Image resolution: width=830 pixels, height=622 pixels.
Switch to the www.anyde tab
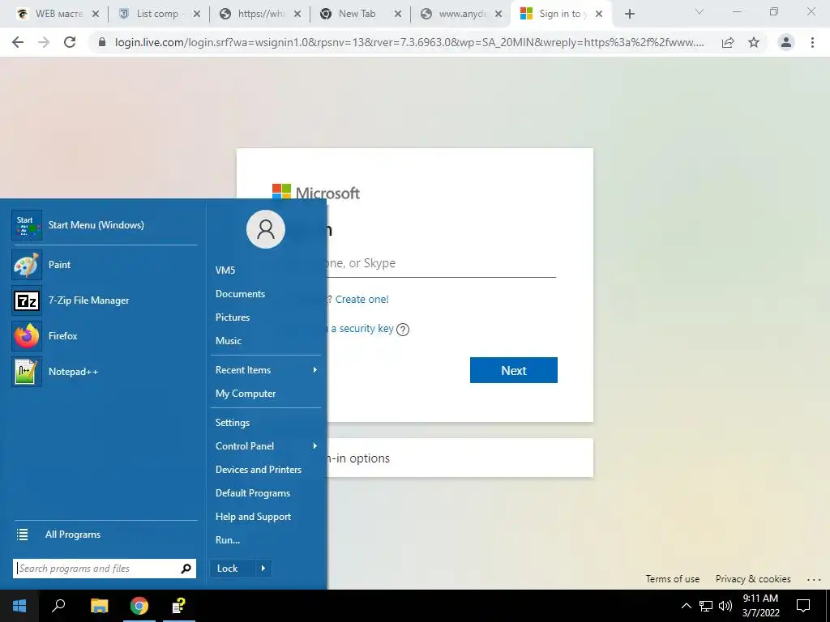coord(460,14)
